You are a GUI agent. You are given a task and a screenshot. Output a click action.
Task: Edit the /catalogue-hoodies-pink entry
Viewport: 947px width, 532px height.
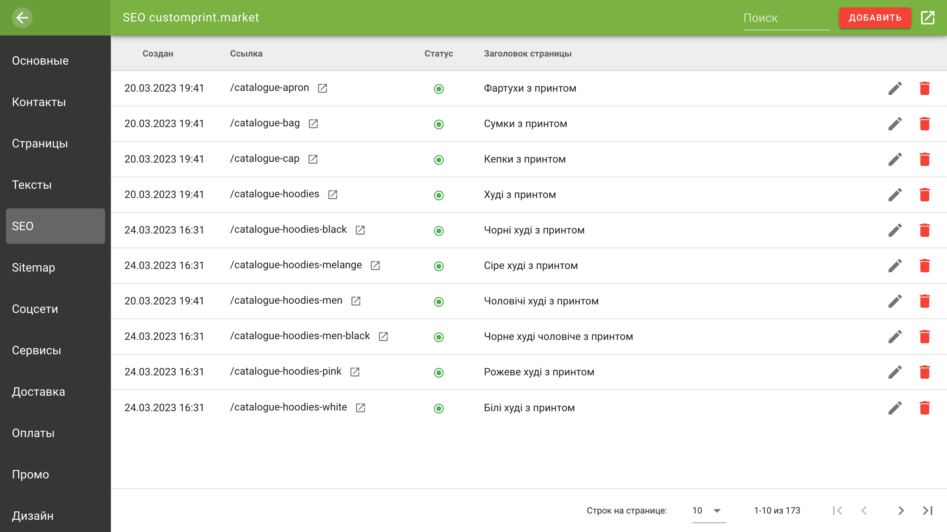click(895, 372)
